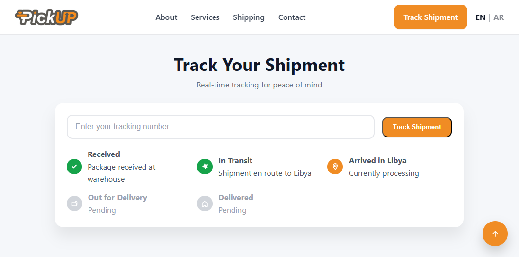Viewport: 519px width, 257px height.
Task: Switch language to AR
Action: tap(499, 17)
